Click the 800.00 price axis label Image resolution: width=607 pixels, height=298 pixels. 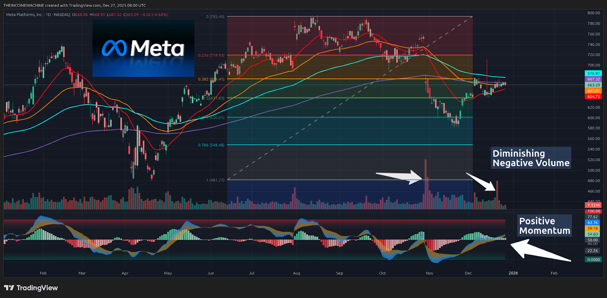click(x=594, y=13)
